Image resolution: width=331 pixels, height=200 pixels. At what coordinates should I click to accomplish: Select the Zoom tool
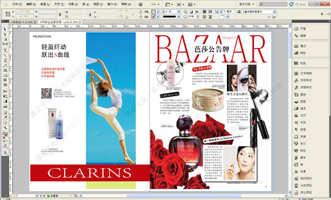(x=5, y=128)
